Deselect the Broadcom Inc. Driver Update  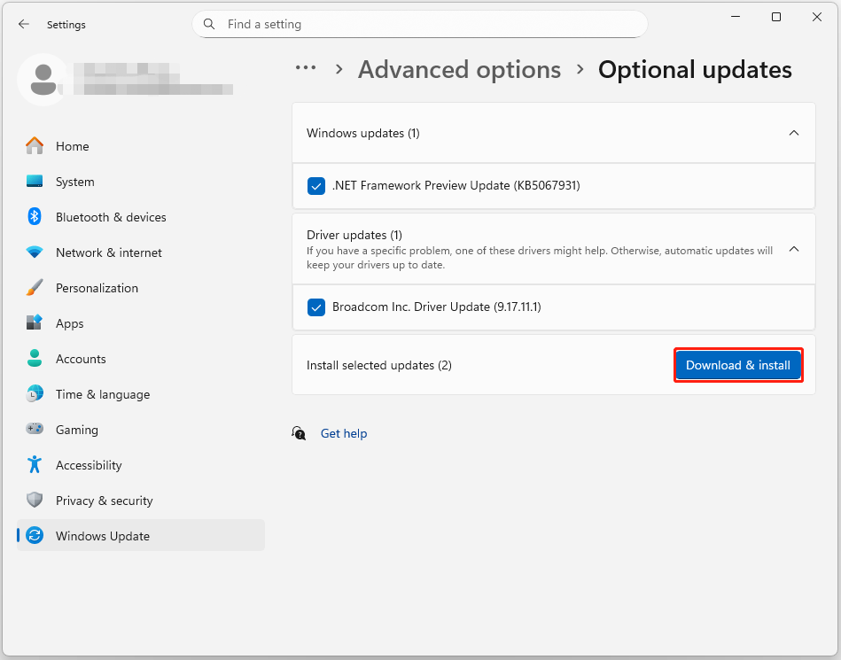[x=316, y=307]
